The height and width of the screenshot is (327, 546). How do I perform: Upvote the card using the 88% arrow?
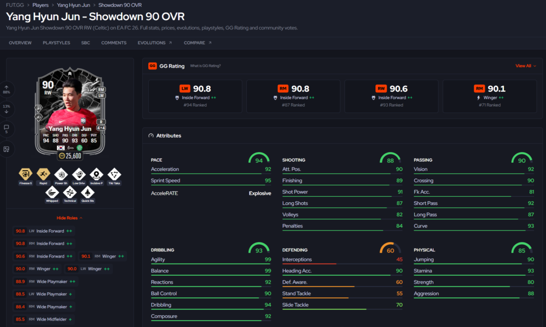[6, 89]
